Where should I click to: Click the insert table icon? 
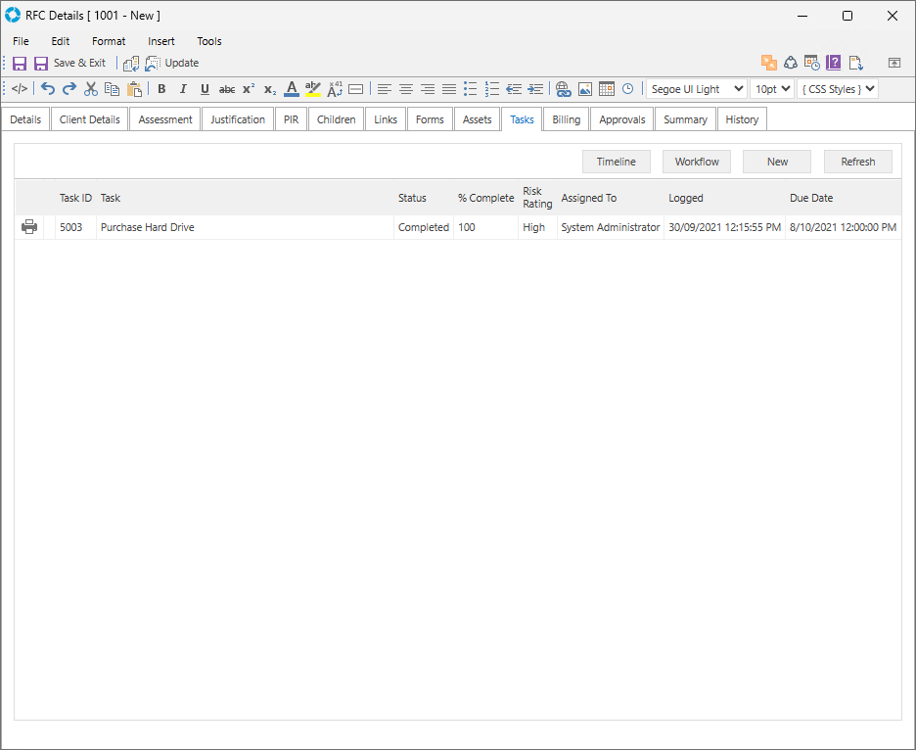pyautogui.click(x=607, y=89)
